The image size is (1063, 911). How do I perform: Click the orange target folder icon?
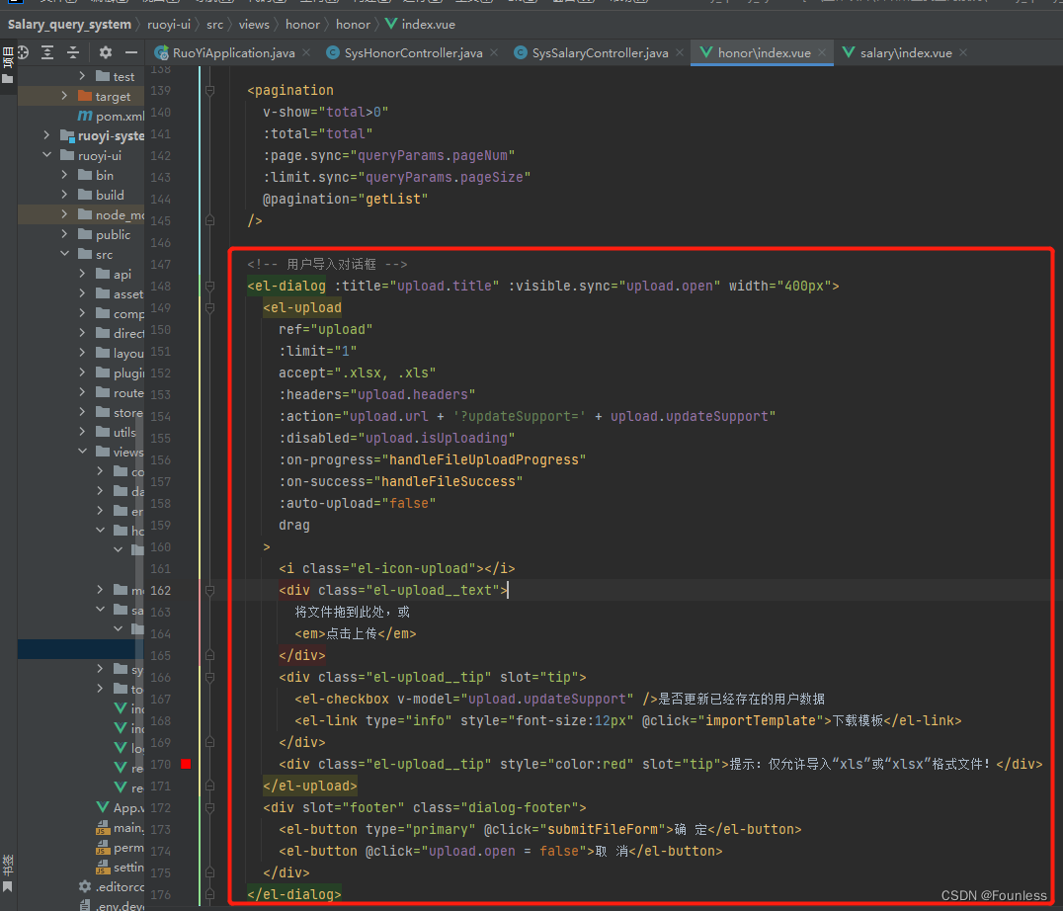[x=85, y=96]
